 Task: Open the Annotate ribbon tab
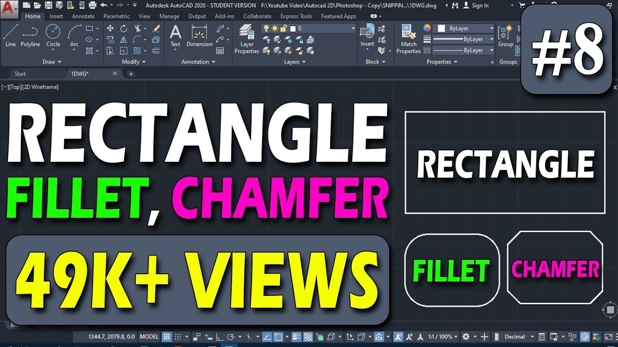coord(83,16)
